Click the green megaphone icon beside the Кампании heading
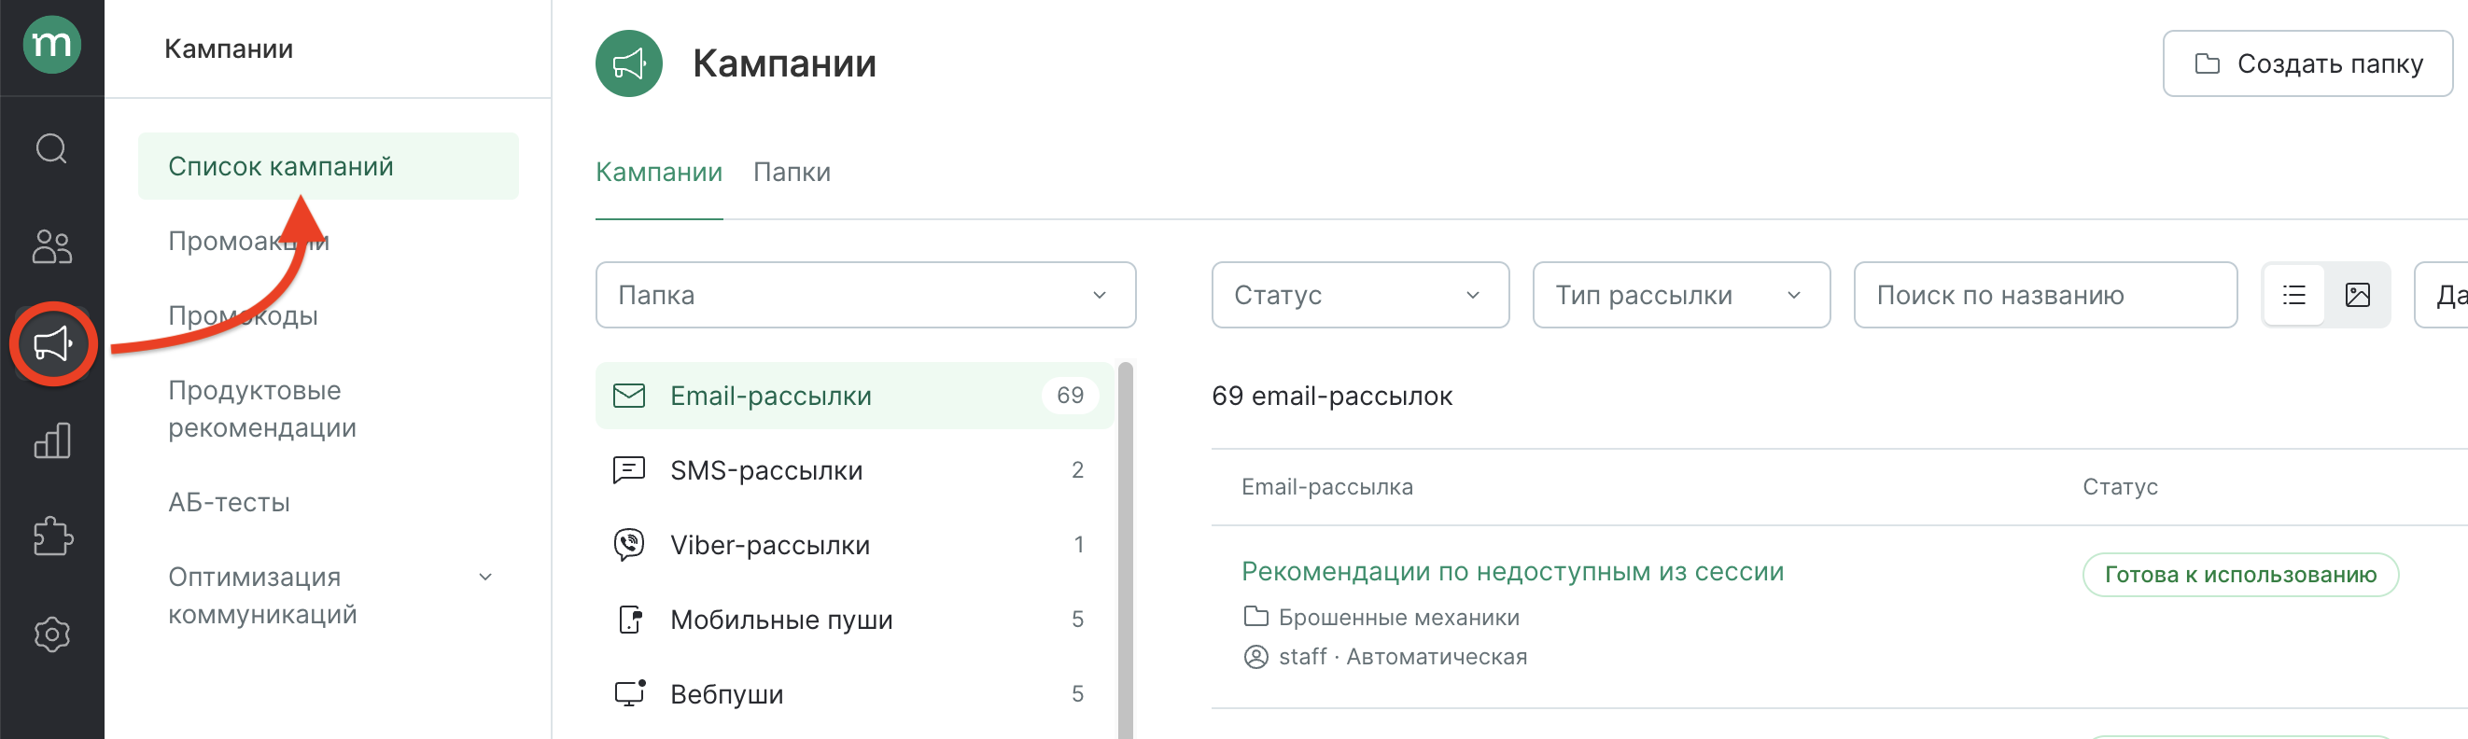The height and width of the screenshot is (739, 2468). point(628,63)
